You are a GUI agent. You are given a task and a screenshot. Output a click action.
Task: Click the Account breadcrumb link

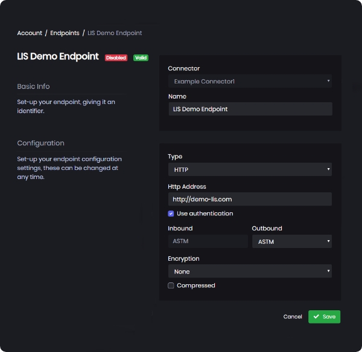[x=30, y=33]
